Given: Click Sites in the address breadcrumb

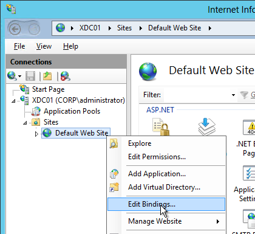Looking at the screenshot, I should coord(124,28).
